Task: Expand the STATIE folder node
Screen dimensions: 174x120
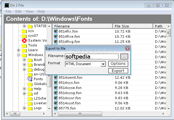Action: tap(24, 26)
